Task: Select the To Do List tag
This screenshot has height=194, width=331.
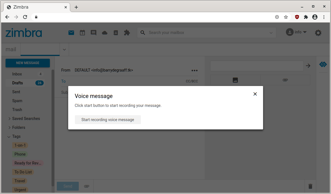Action: click(x=23, y=172)
